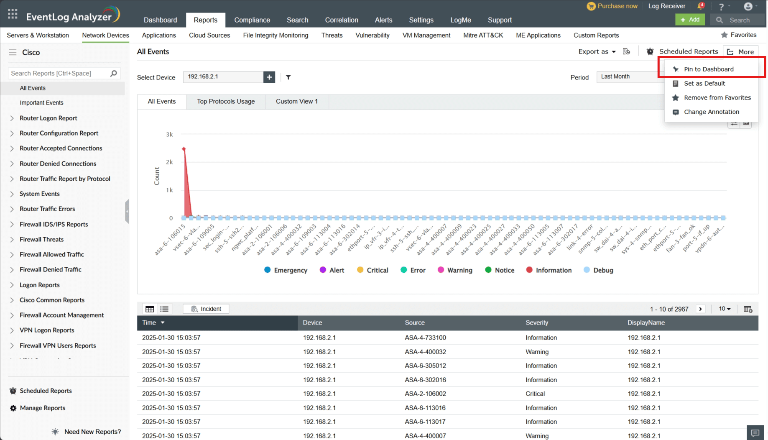The width and height of the screenshot is (768, 440).
Task: Toggle the Error legend series
Action: pos(413,270)
